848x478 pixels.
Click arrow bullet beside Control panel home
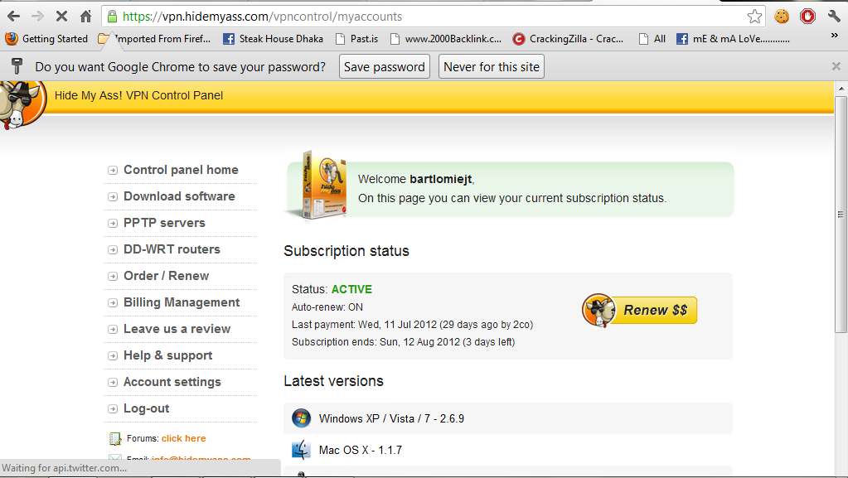point(113,171)
